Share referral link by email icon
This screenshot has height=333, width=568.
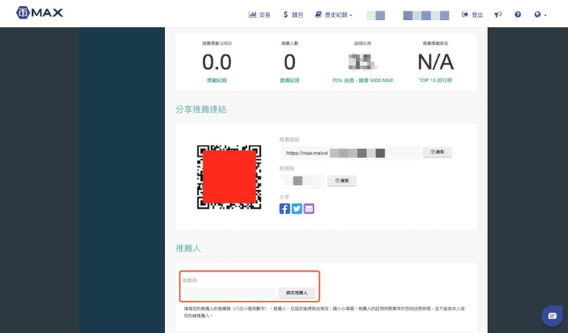pos(309,209)
